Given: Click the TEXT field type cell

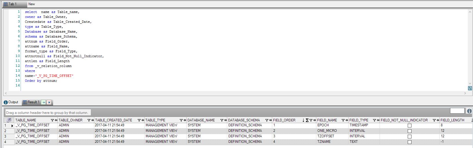Looking at the screenshot, I should (x=364, y=142).
